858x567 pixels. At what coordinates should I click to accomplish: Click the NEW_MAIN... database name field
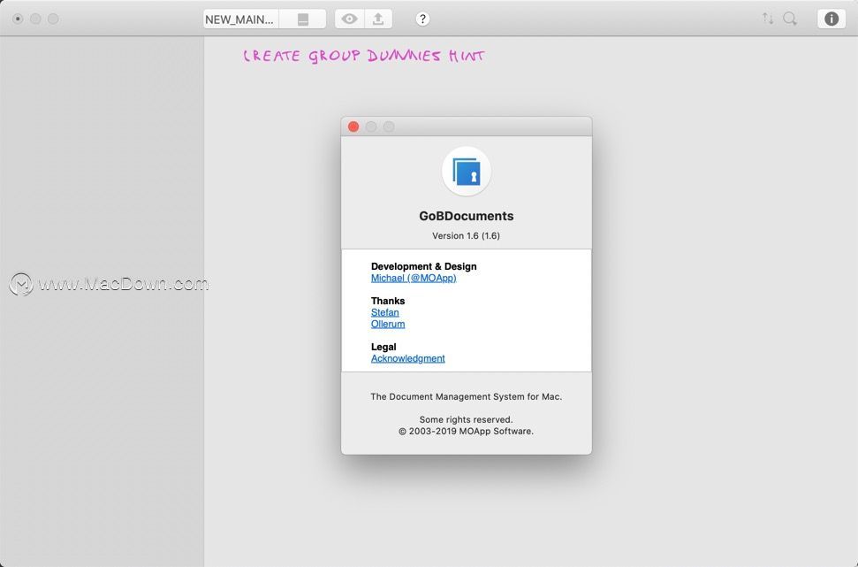pyautogui.click(x=240, y=19)
